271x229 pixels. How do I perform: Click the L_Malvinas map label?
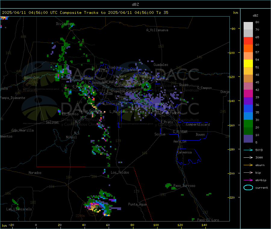(119, 112)
